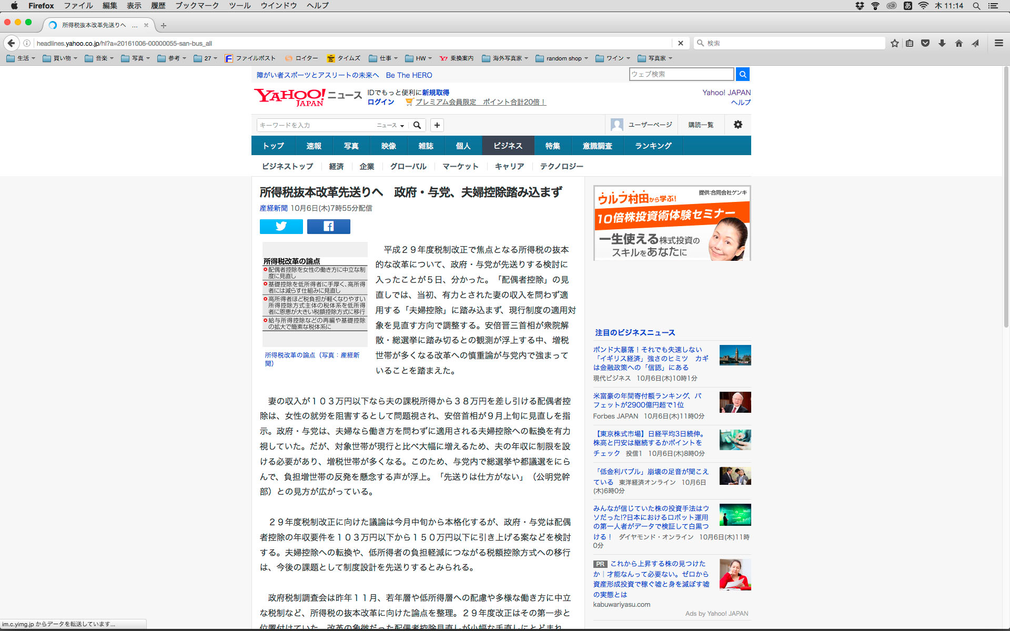Click the Twitter share button
1010x631 pixels.
point(281,226)
